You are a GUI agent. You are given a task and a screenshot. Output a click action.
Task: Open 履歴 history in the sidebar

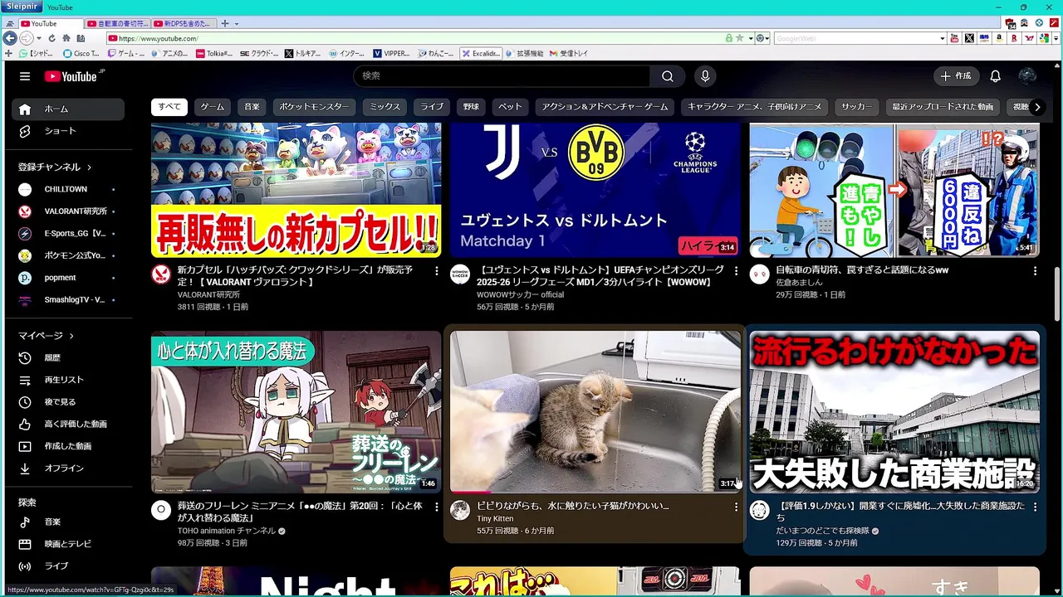click(x=68, y=357)
